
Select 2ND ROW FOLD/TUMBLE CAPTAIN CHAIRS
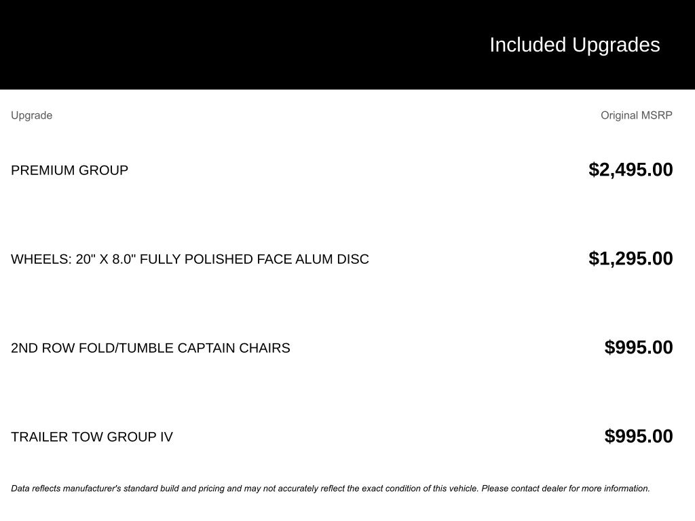coord(151,348)
